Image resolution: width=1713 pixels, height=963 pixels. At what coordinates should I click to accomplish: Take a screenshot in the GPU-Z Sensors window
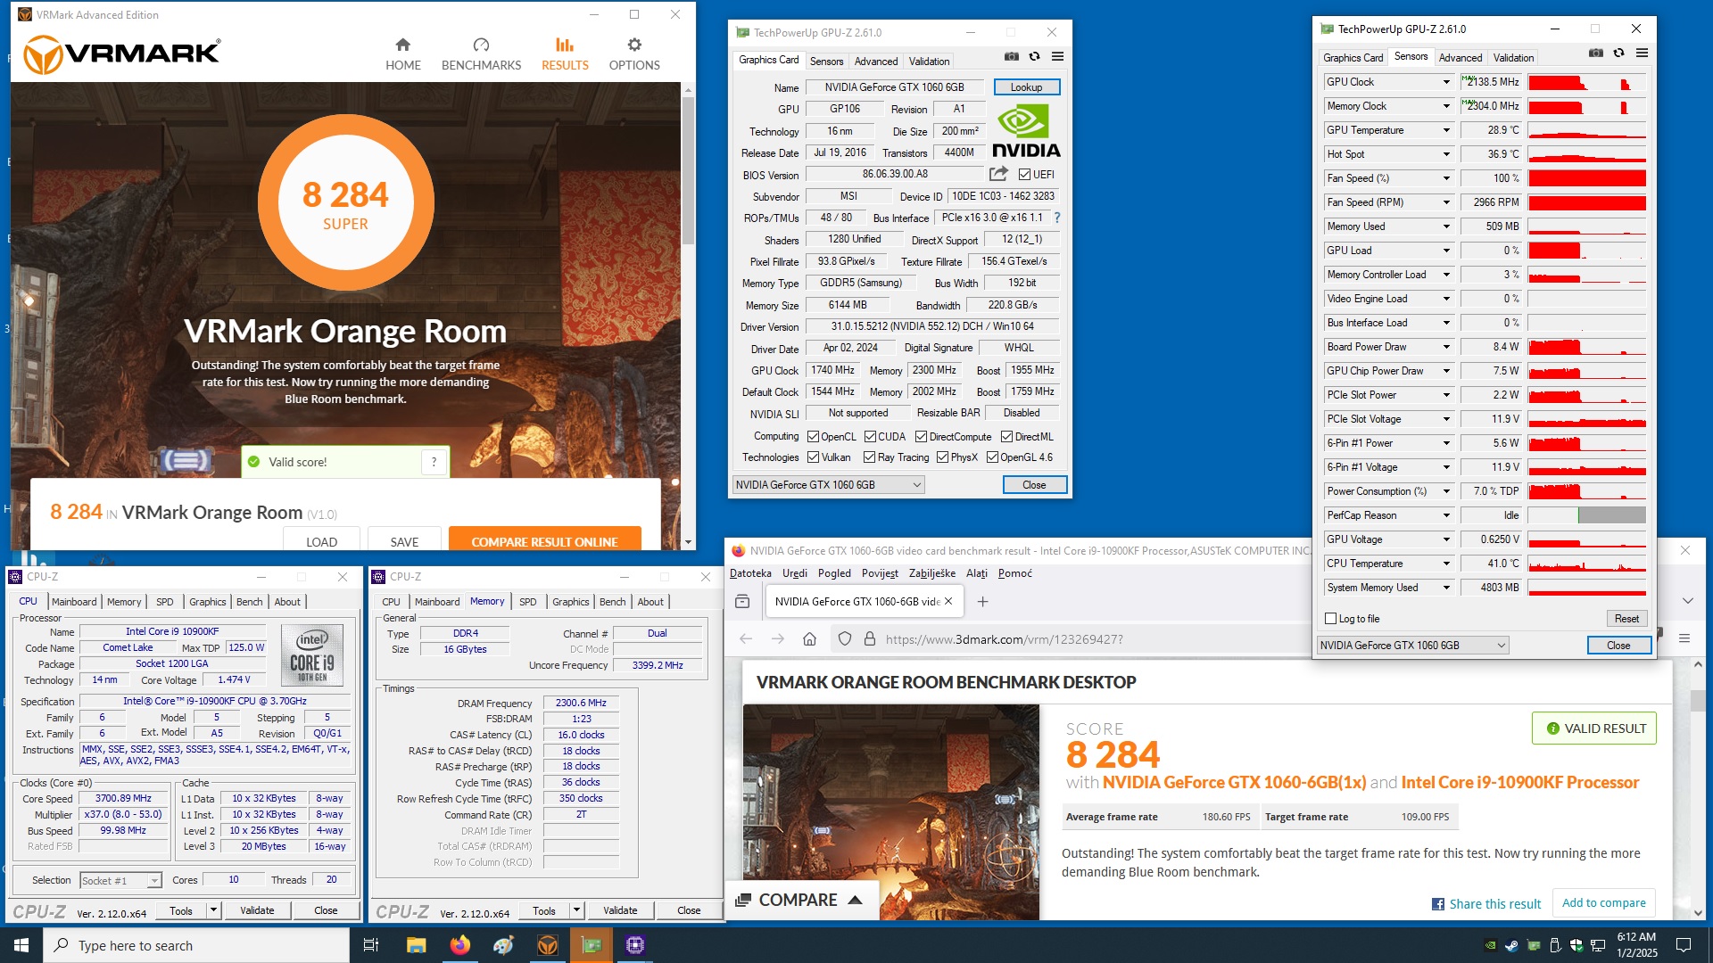[x=1596, y=53]
